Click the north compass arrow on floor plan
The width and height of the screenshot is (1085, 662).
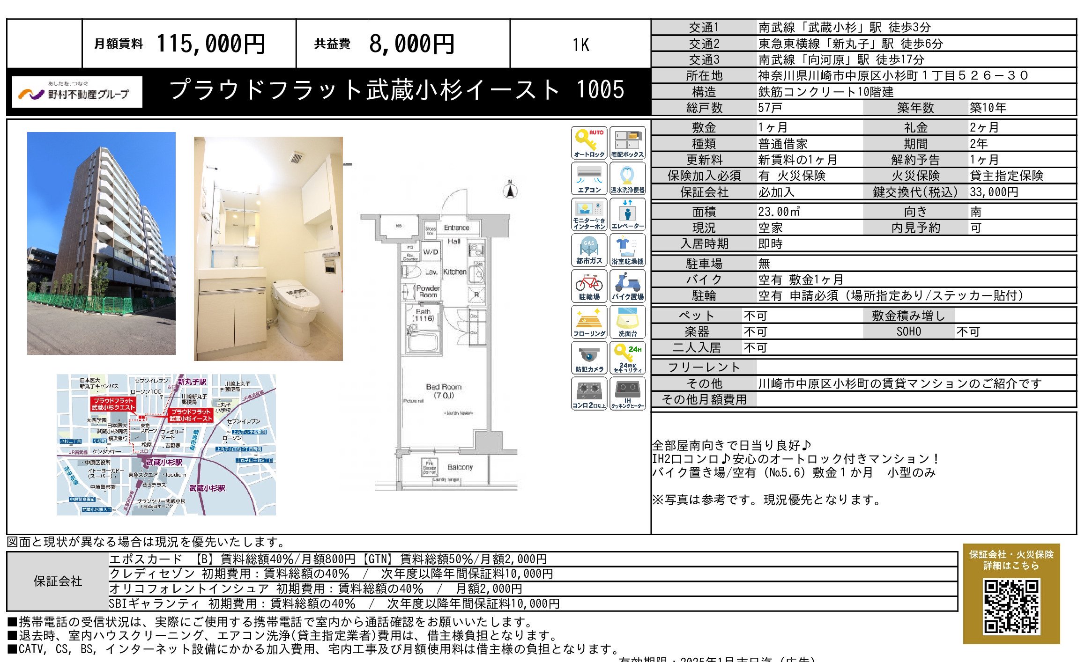coord(510,189)
